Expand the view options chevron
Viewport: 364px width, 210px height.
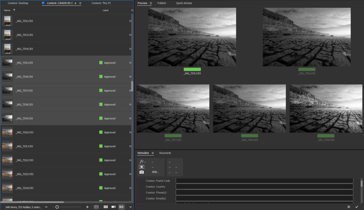point(131,207)
